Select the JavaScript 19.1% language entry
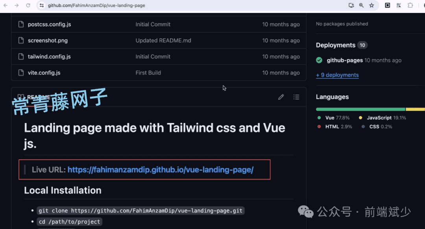 [x=382, y=118]
